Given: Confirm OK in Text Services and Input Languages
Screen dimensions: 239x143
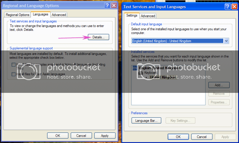Looking at the screenshot, I should click(x=178, y=137).
